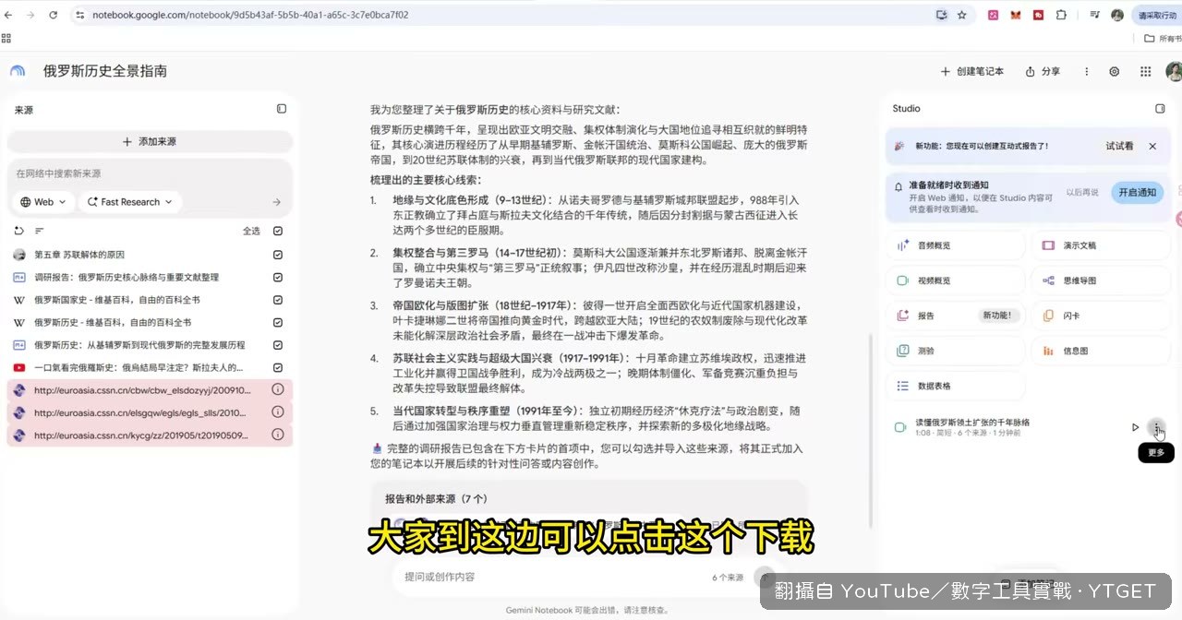This screenshot has height=620, width=1182.
Task: Toggle checkbox for 调研报告 source
Action: (x=278, y=277)
